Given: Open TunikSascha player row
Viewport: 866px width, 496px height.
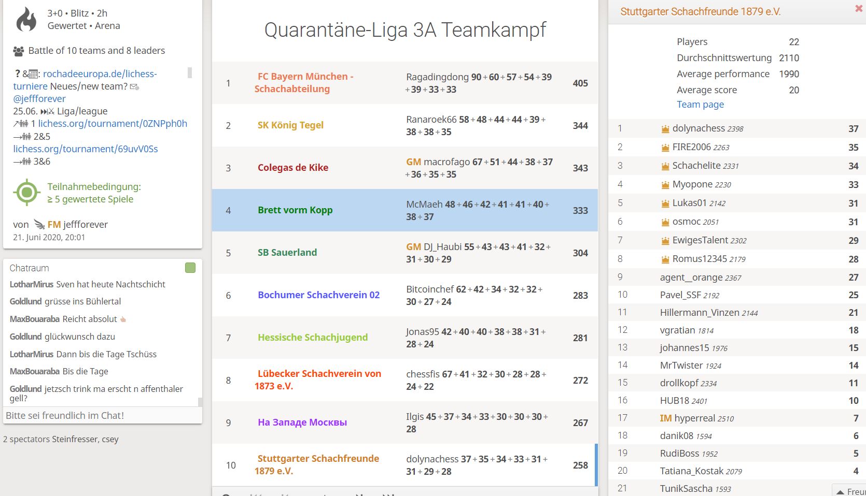Looking at the screenshot, I should [737, 488].
